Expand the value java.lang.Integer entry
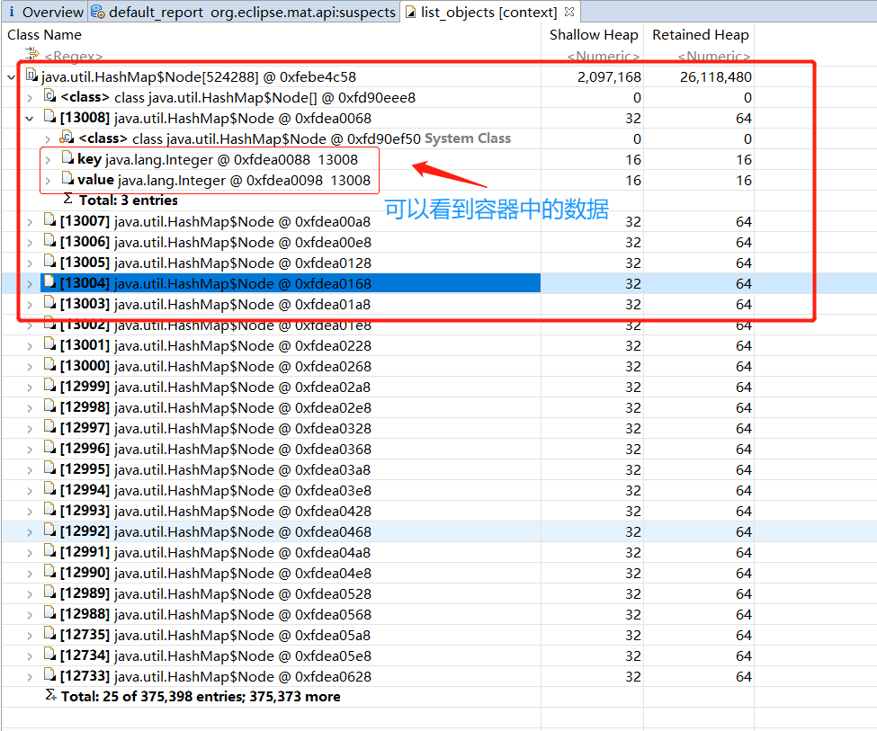 pos(48,181)
